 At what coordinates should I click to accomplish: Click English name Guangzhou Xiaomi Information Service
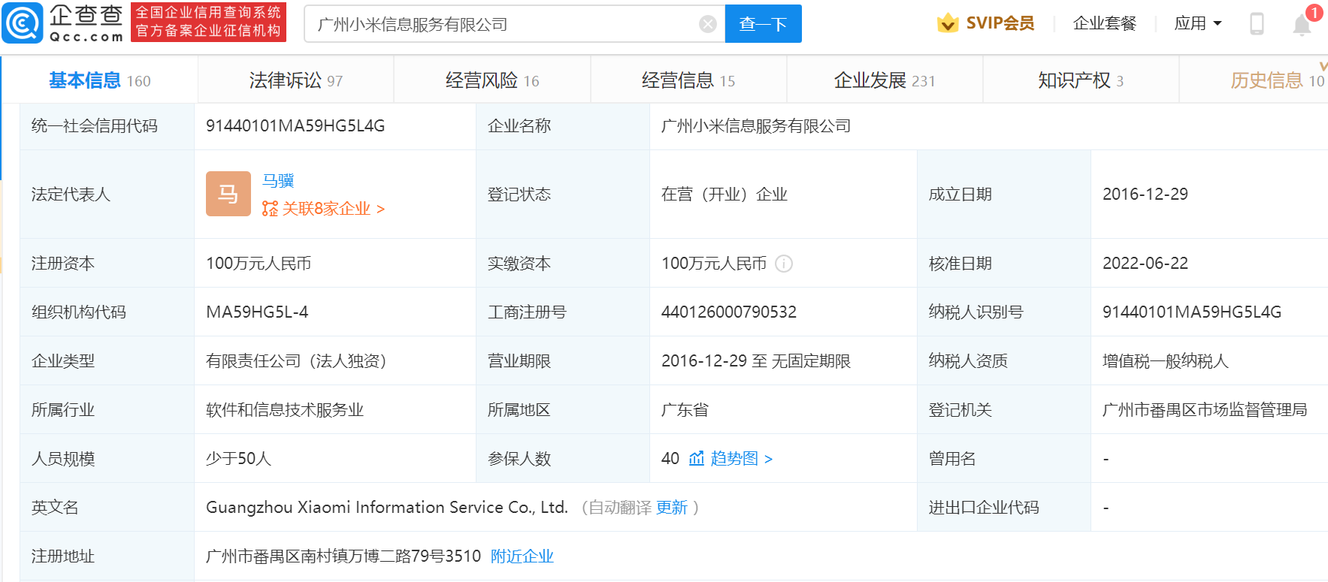point(387,508)
